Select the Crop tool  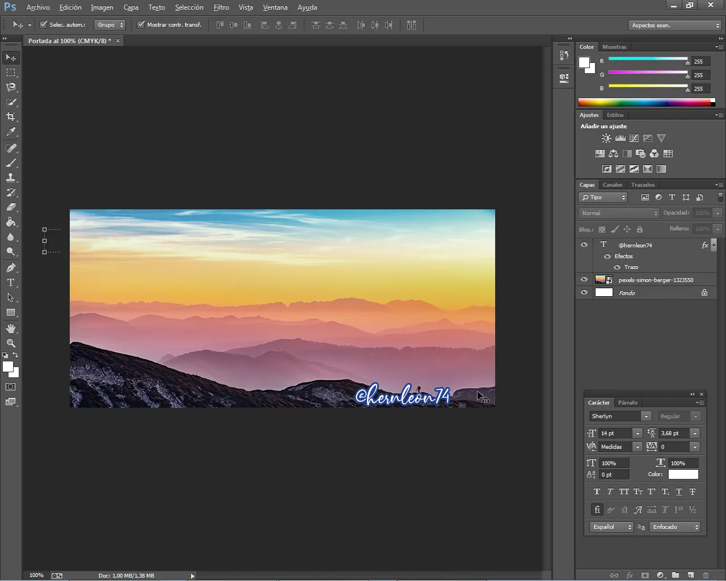[11, 117]
